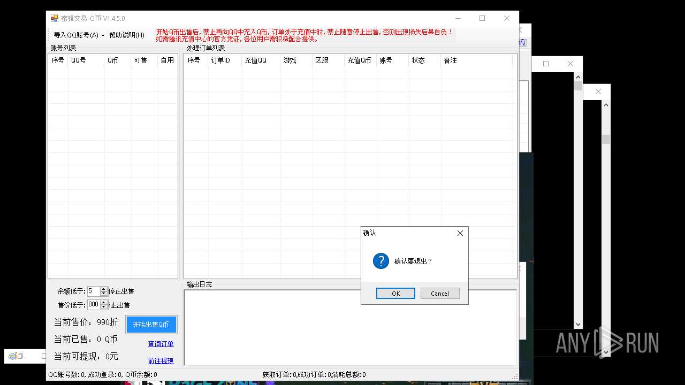Click the 备注 column header
The width and height of the screenshot is (685, 385).
pos(476,60)
